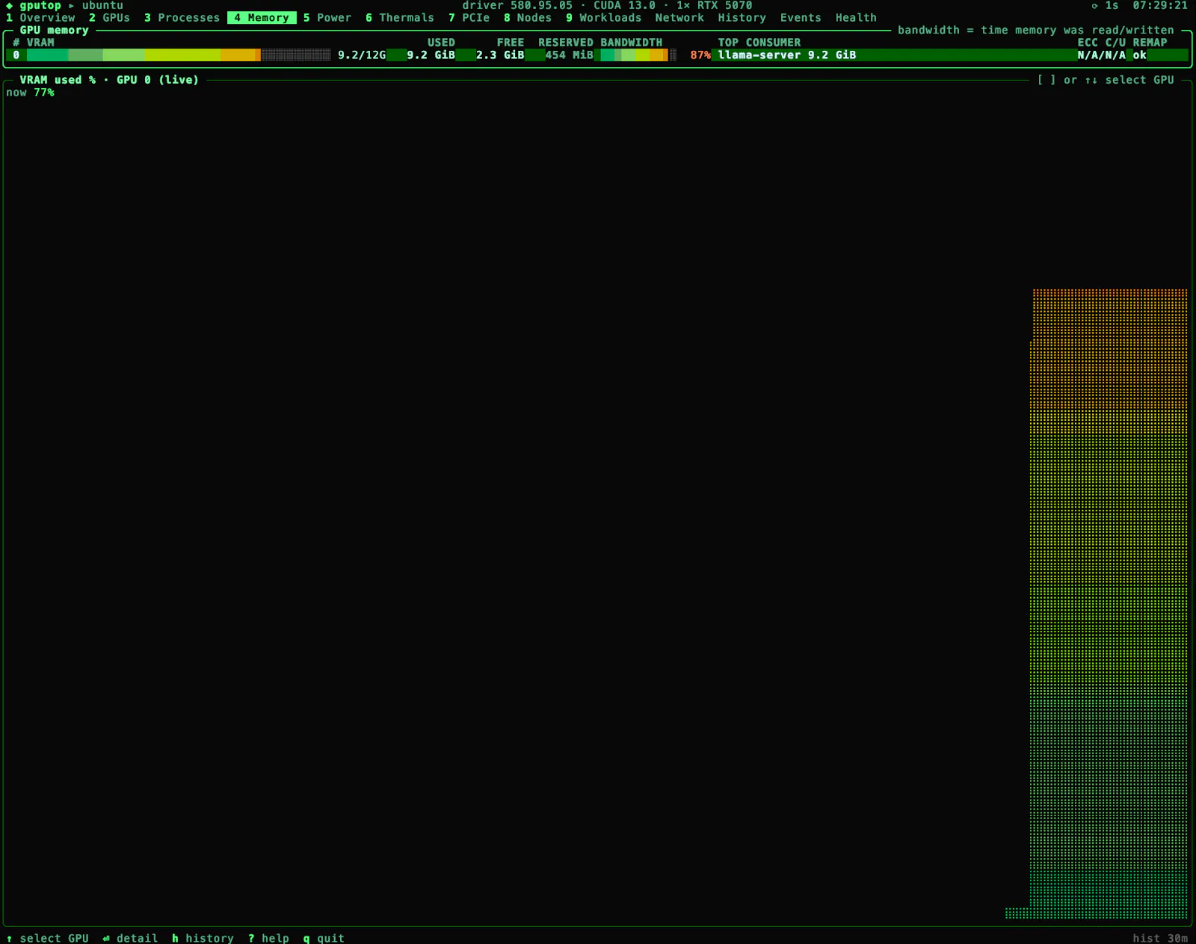Open the 8 Nodes tab

[x=527, y=17]
